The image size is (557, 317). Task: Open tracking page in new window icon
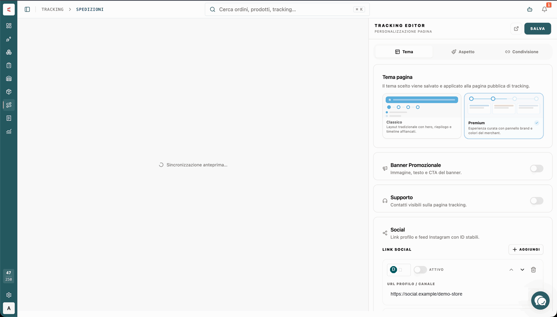[516, 28]
